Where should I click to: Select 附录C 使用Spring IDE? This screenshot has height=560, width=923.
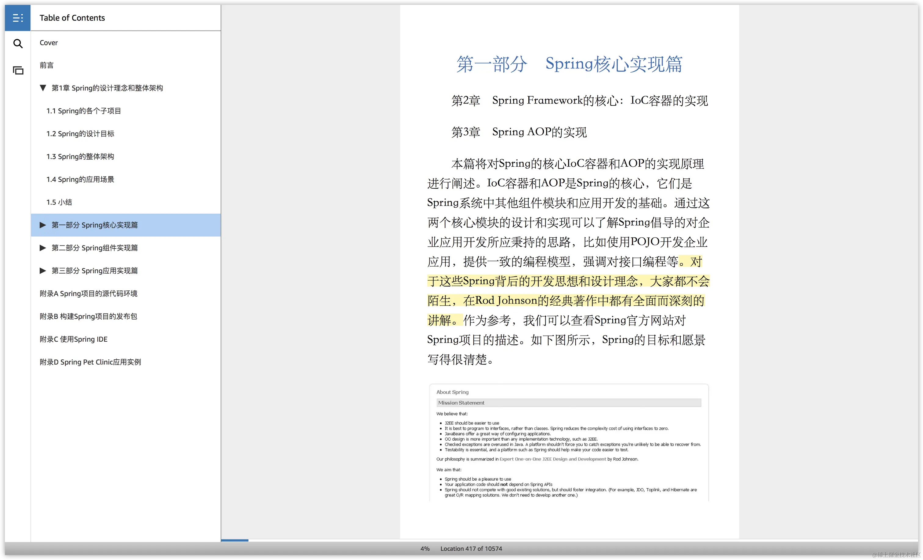click(74, 339)
